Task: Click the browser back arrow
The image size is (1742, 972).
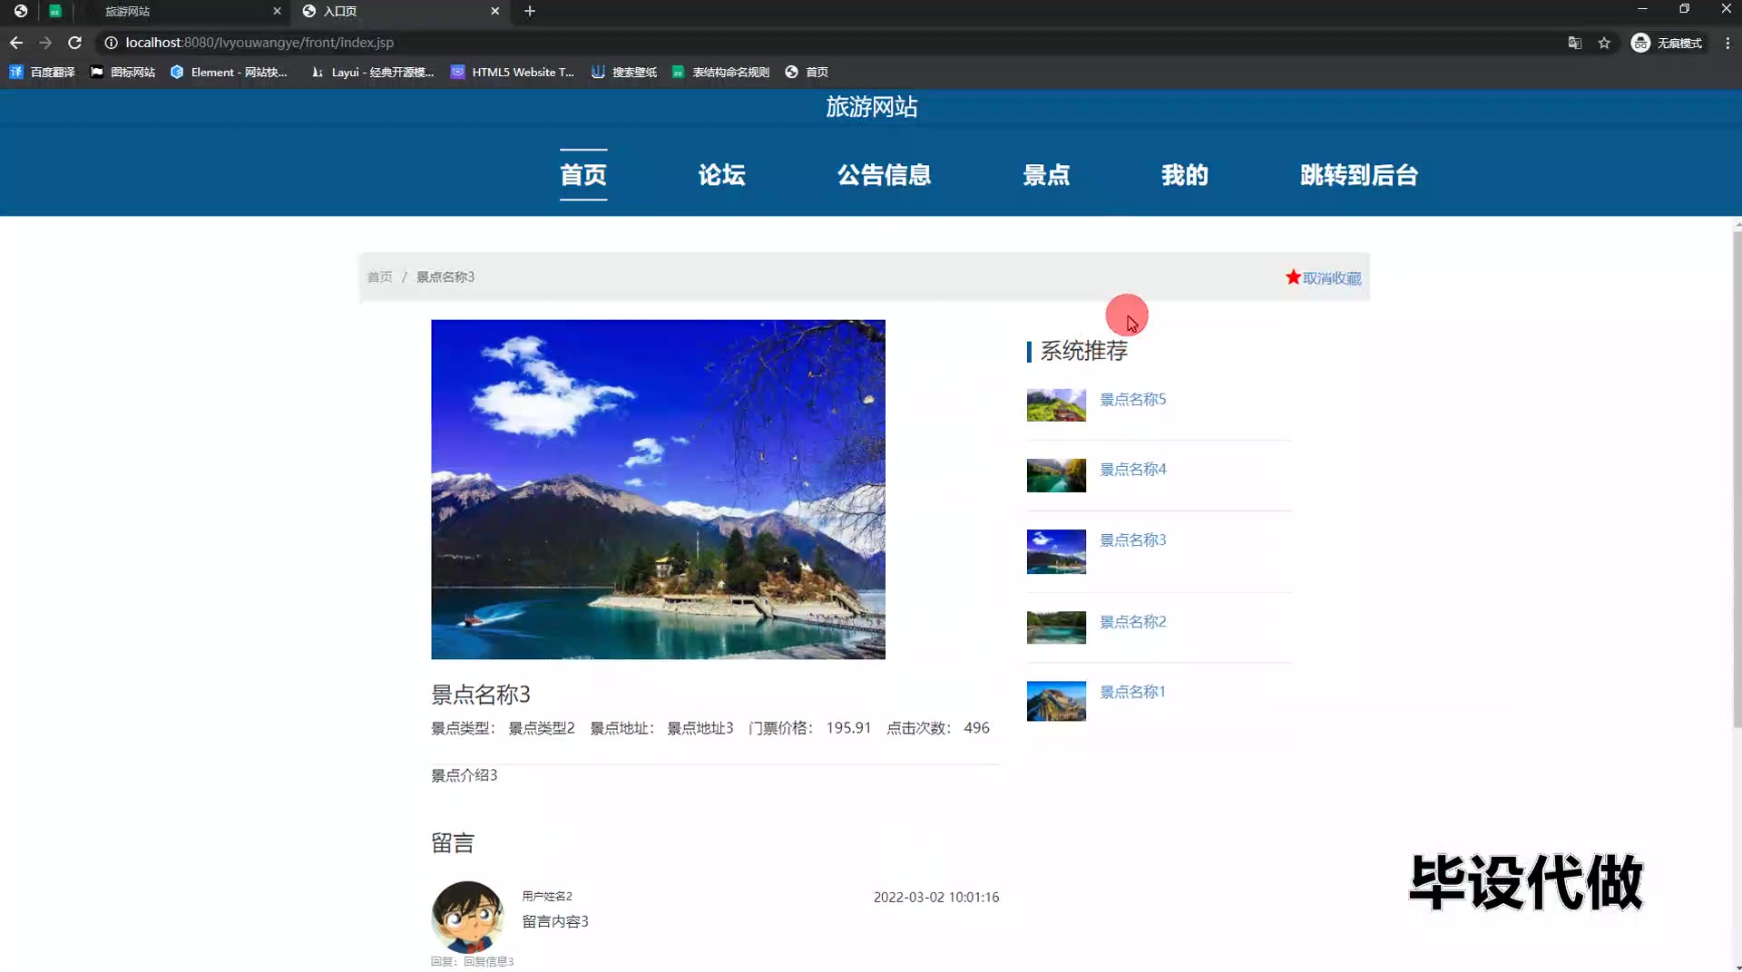Action: (16, 43)
